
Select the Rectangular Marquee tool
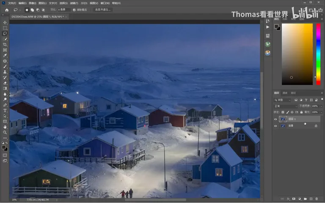tap(5, 28)
